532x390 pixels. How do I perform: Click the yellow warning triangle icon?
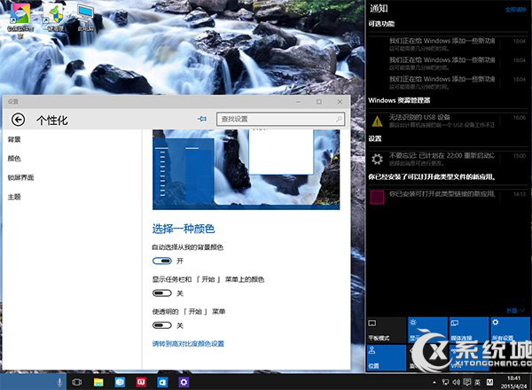pyautogui.click(x=377, y=121)
